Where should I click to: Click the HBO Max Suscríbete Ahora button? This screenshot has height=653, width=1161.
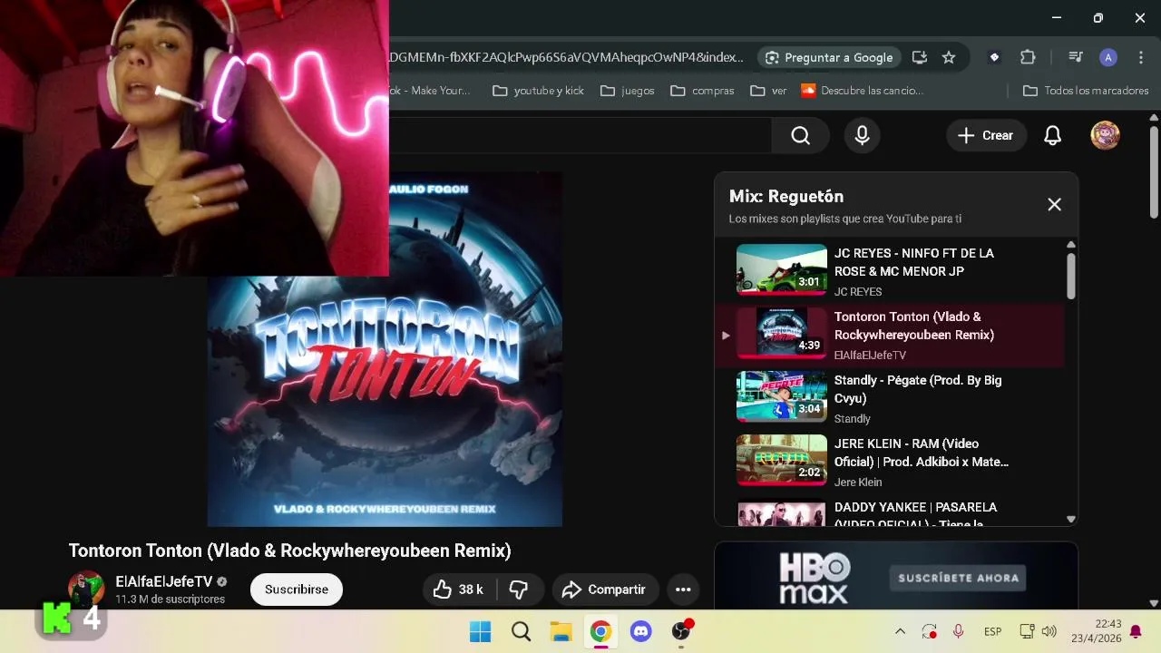pyautogui.click(x=958, y=578)
